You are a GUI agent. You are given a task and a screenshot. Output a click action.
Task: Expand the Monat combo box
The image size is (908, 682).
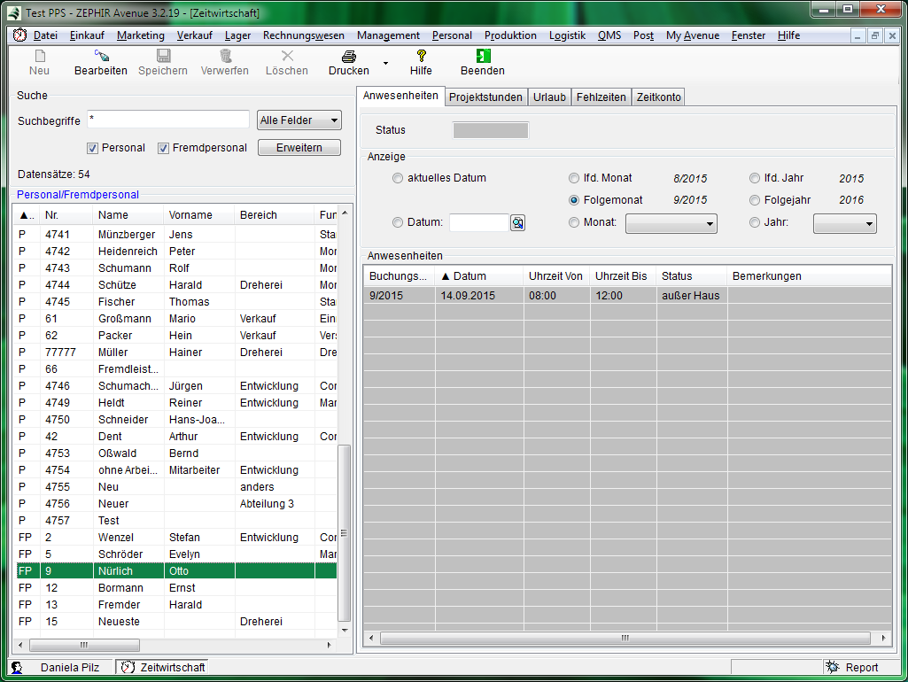pos(671,223)
